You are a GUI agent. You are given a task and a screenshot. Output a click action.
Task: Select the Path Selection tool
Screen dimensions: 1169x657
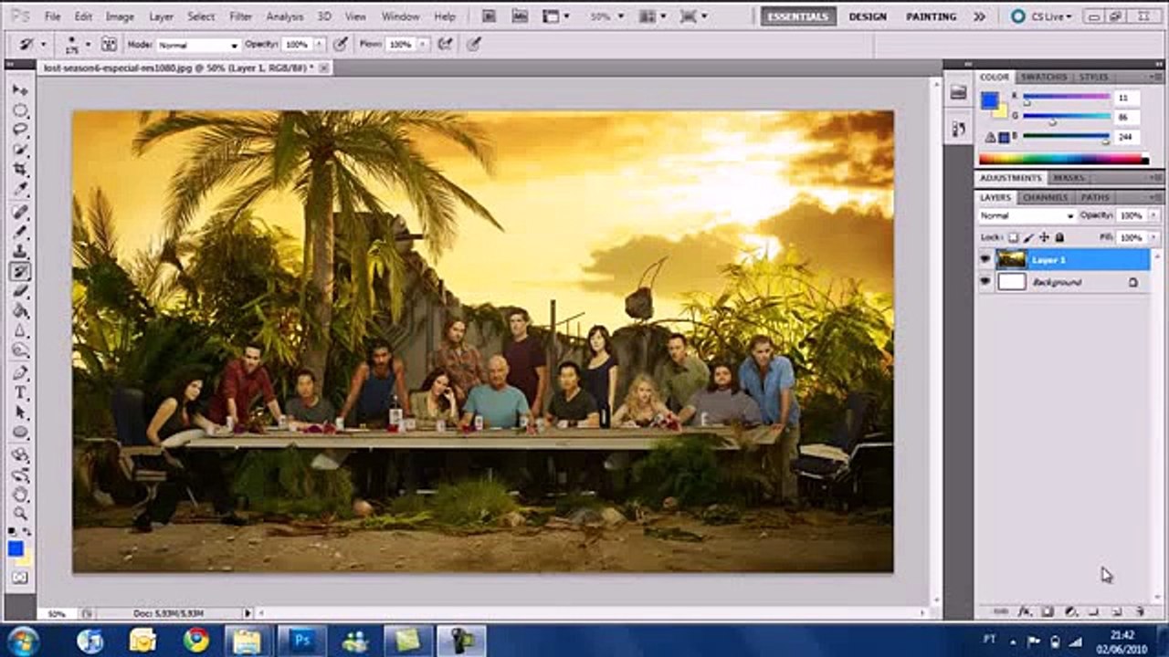point(20,413)
